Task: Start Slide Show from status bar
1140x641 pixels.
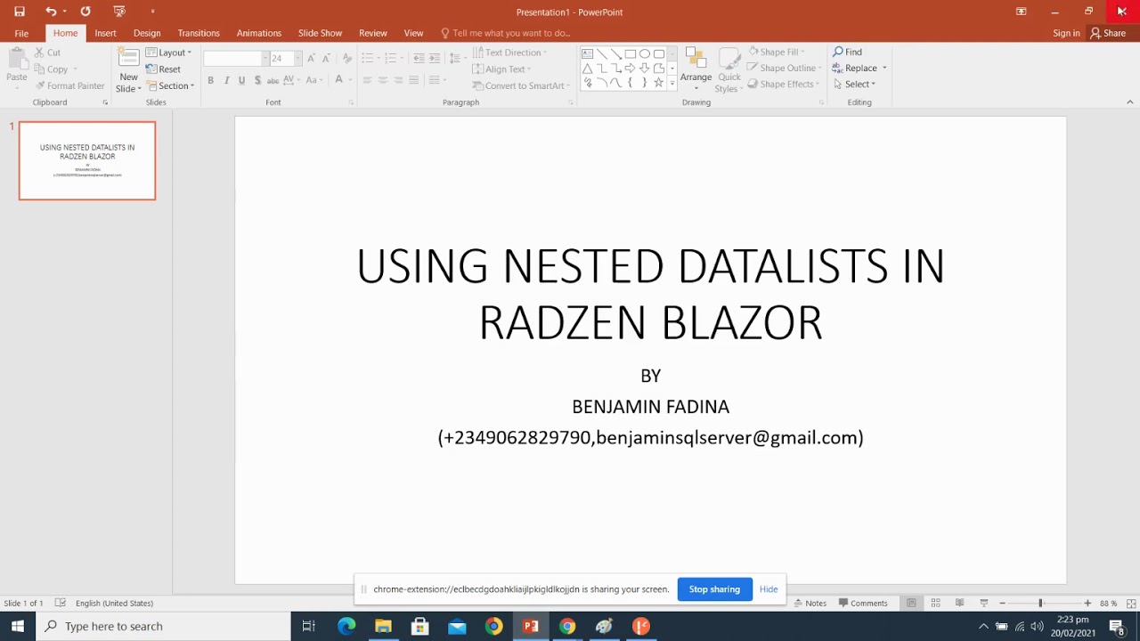Action: pos(983,603)
